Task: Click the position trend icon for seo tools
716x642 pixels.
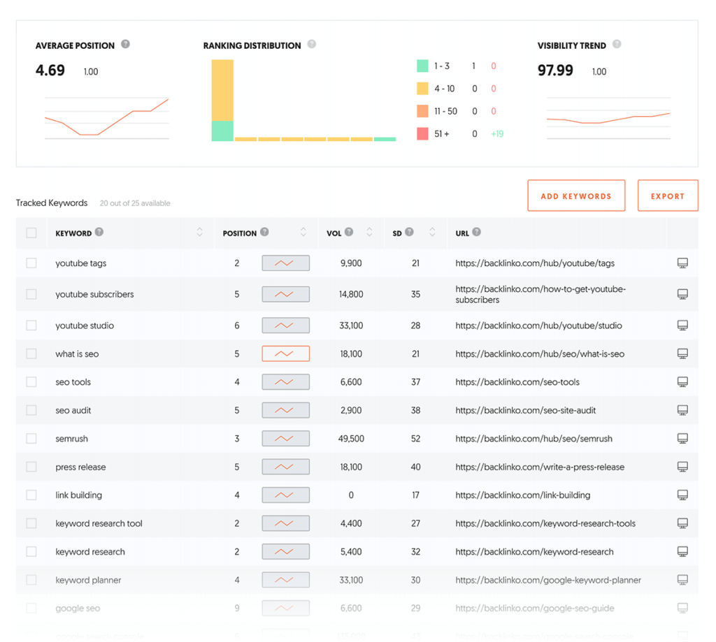Action: (285, 382)
